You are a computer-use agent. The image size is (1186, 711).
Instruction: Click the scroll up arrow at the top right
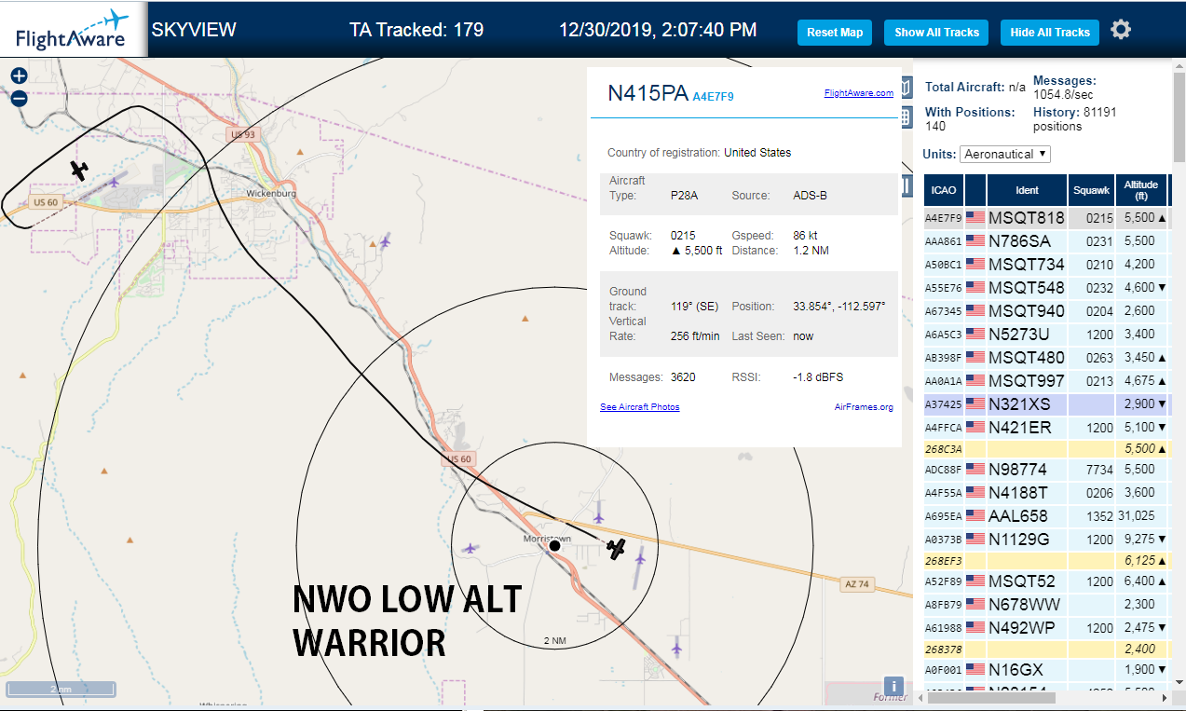coord(1179,65)
